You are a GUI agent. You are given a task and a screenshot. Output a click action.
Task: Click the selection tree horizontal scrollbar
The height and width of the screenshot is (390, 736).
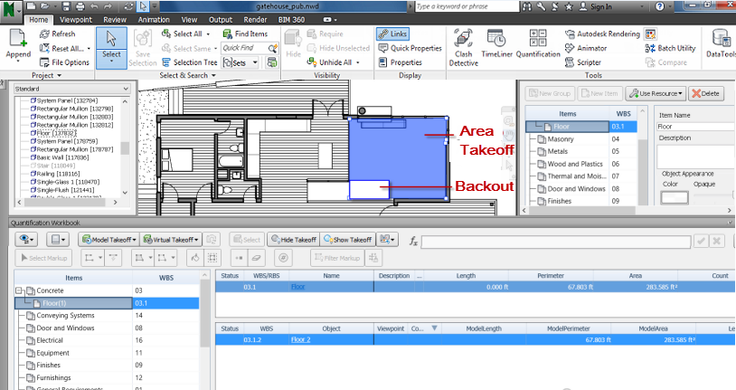click(67, 202)
